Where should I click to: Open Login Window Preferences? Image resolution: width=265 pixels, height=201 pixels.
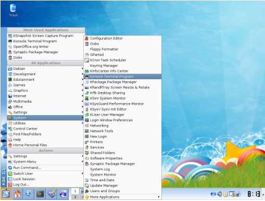pos(122,120)
